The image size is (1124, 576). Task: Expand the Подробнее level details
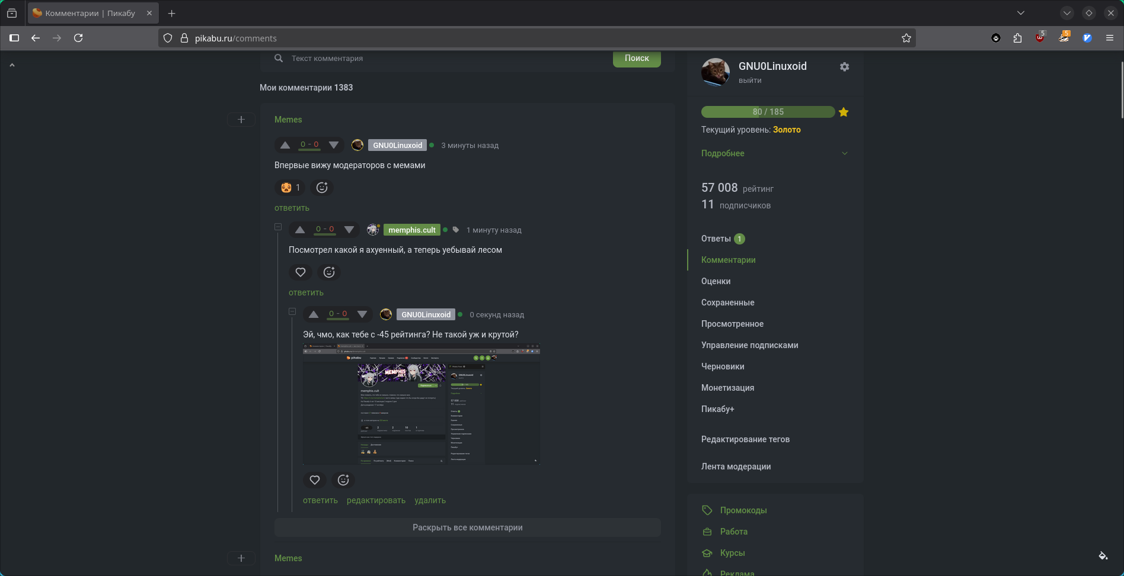(x=774, y=153)
